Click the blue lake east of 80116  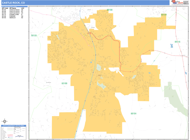172,46
